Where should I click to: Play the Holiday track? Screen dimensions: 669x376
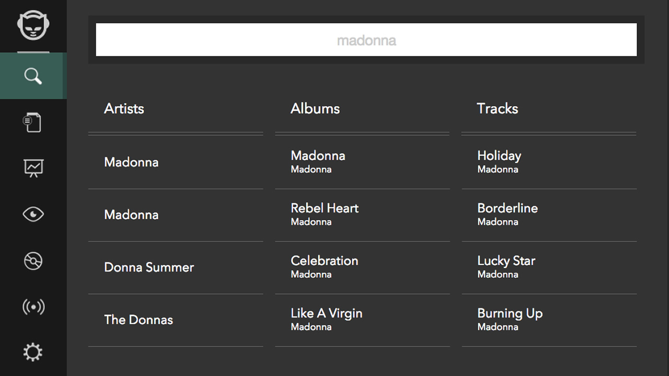(499, 161)
